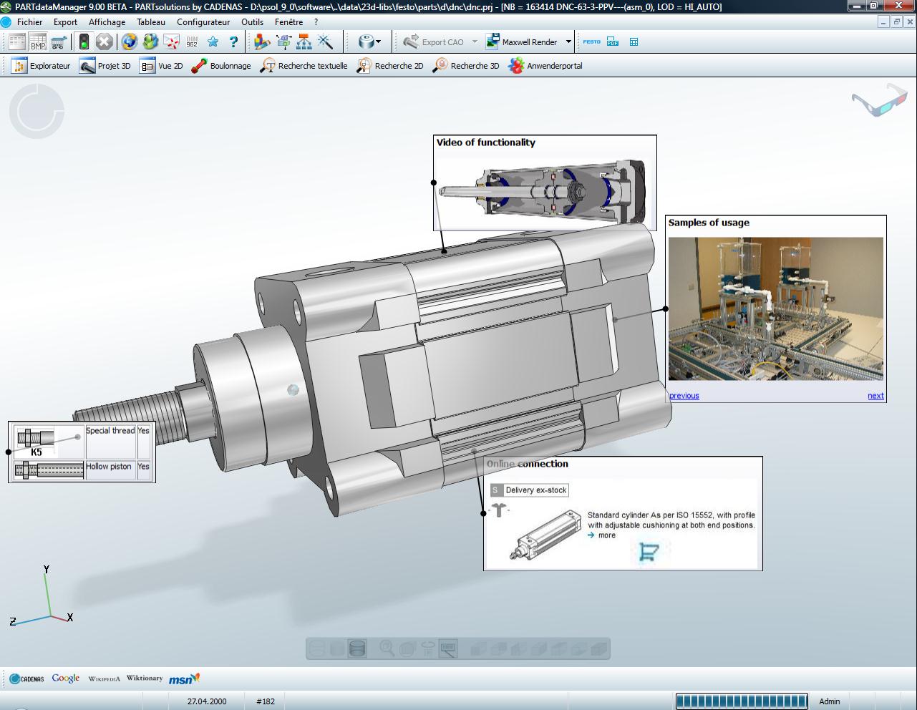Image resolution: width=917 pixels, height=710 pixels.
Task: Open the Wiktionary link
Action: click(x=145, y=678)
